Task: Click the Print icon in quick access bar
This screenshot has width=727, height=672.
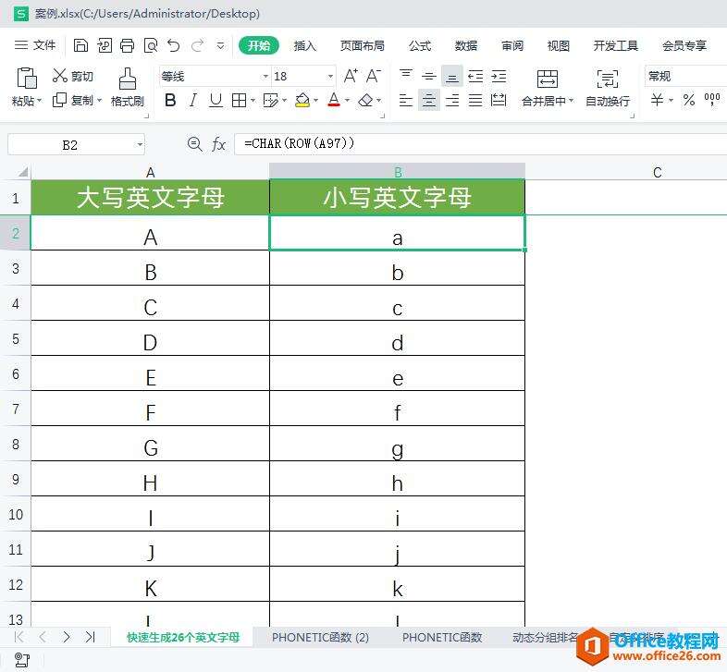Action: pyautogui.click(x=127, y=45)
